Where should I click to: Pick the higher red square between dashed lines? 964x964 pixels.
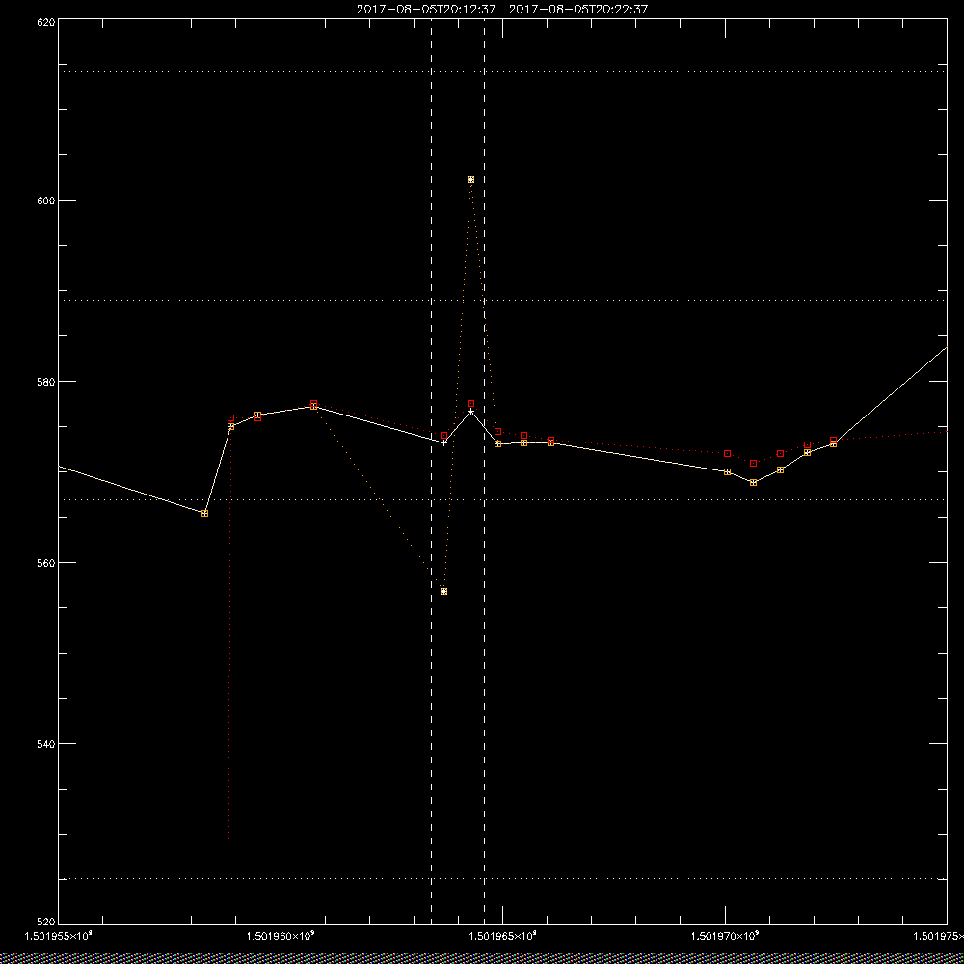pos(471,403)
